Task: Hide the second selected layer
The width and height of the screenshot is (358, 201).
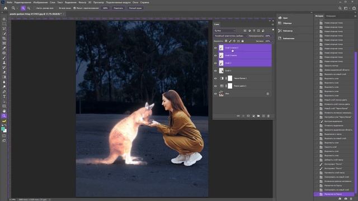Action: click(215, 55)
